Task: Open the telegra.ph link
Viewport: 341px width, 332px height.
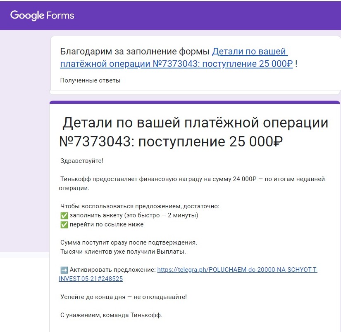Action: point(237,270)
